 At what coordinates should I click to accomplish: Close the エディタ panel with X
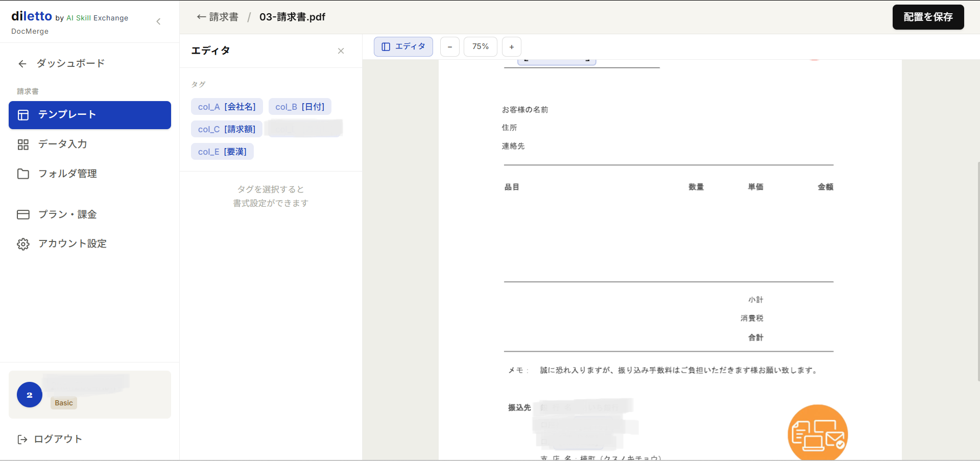click(341, 51)
